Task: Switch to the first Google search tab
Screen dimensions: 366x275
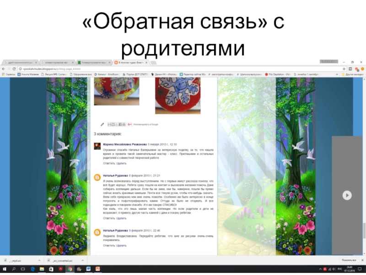Action: coord(20,63)
